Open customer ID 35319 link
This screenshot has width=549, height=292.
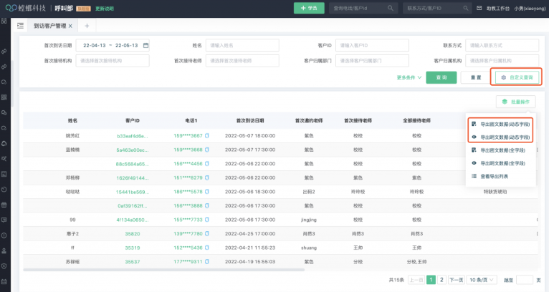(x=133, y=248)
